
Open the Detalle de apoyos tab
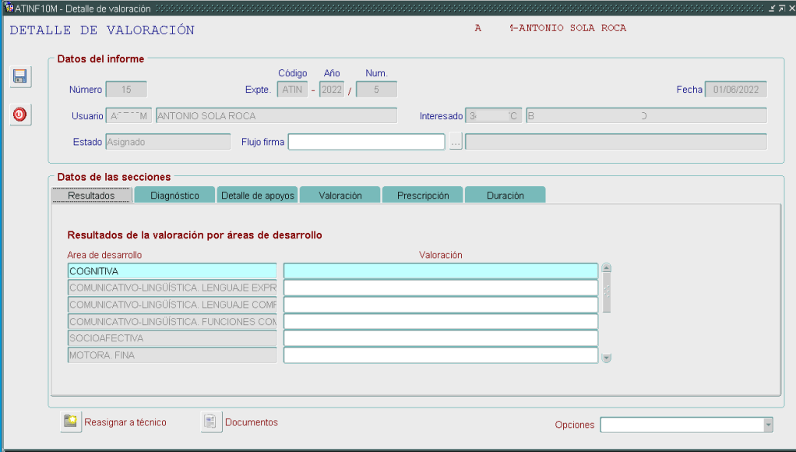coord(258,196)
